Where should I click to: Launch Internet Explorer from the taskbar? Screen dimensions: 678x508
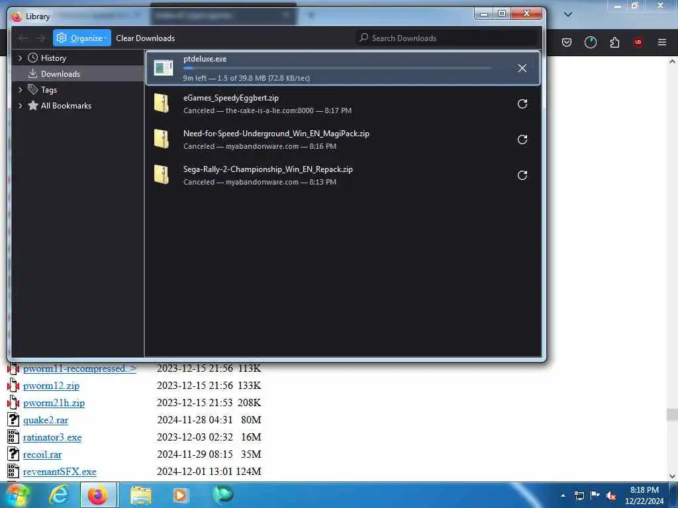[59, 495]
